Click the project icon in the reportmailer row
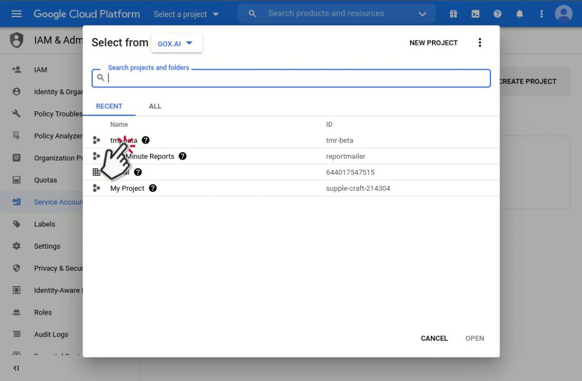 click(96, 156)
